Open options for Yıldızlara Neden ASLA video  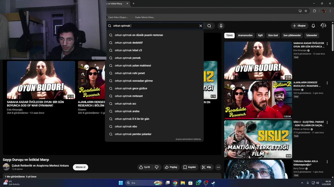tap(327, 162)
